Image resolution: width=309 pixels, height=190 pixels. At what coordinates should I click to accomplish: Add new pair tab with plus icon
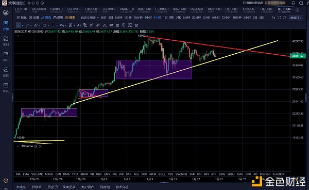(x=297, y=10)
